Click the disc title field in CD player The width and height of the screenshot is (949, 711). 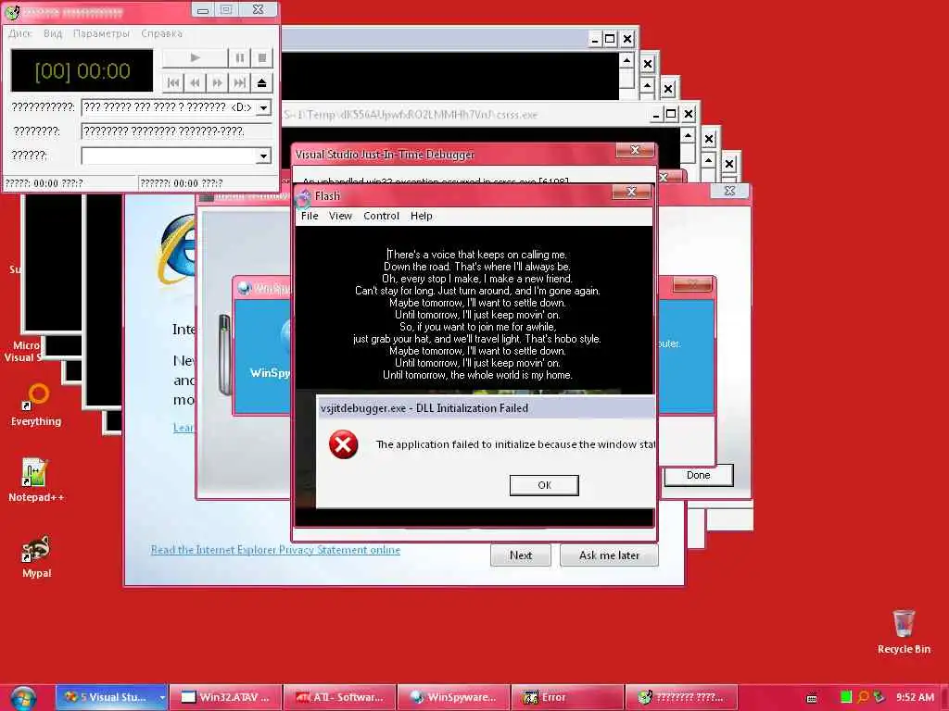(x=176, y=131)
